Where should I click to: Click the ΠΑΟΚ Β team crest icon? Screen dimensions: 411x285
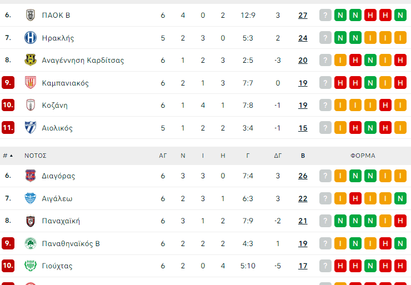(x=30, y=15)
